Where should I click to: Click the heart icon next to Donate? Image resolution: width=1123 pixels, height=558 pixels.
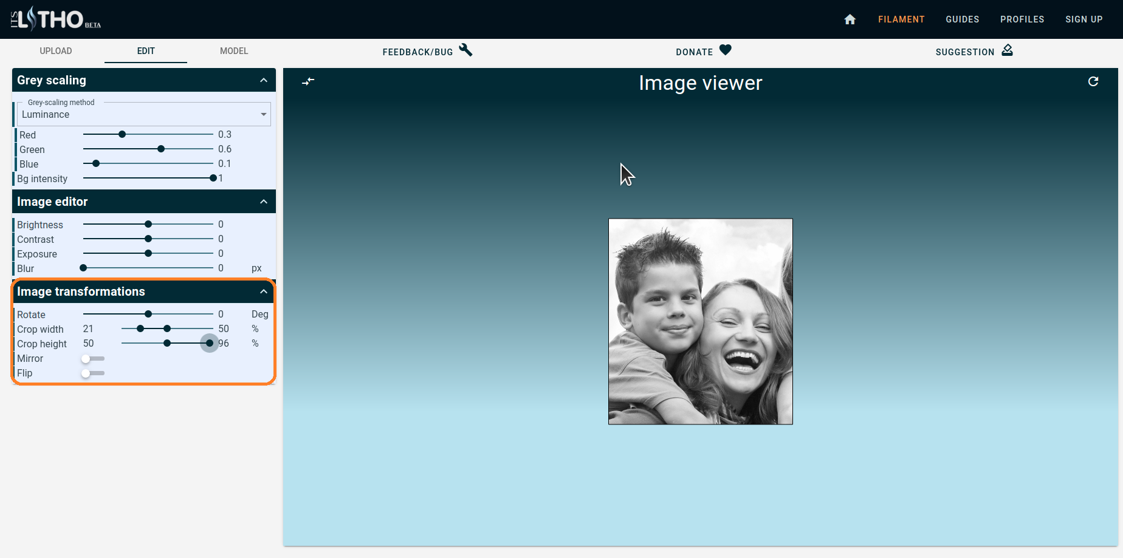(x=725, y=50)
